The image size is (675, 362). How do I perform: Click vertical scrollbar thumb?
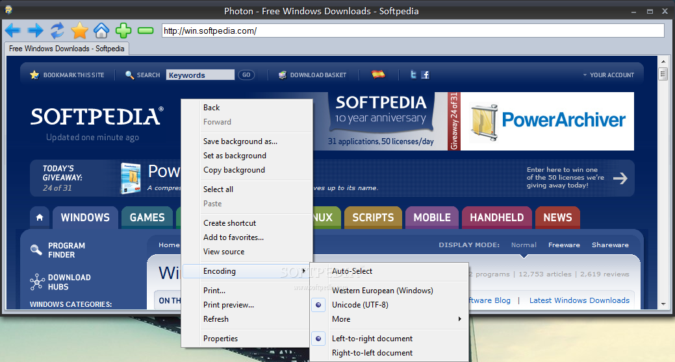[x=663, y=75]
